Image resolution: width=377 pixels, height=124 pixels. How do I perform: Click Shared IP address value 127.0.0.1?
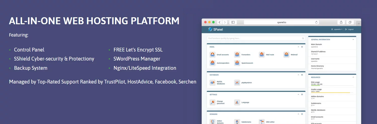click(315, 54)
